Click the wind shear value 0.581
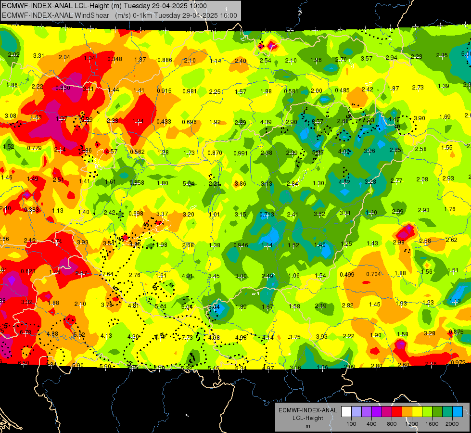This screenshot has height=433, width=471. point(291,91)
